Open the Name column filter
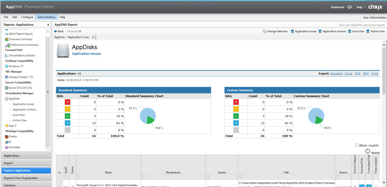The image size is (387, 187). pos(79,176)
